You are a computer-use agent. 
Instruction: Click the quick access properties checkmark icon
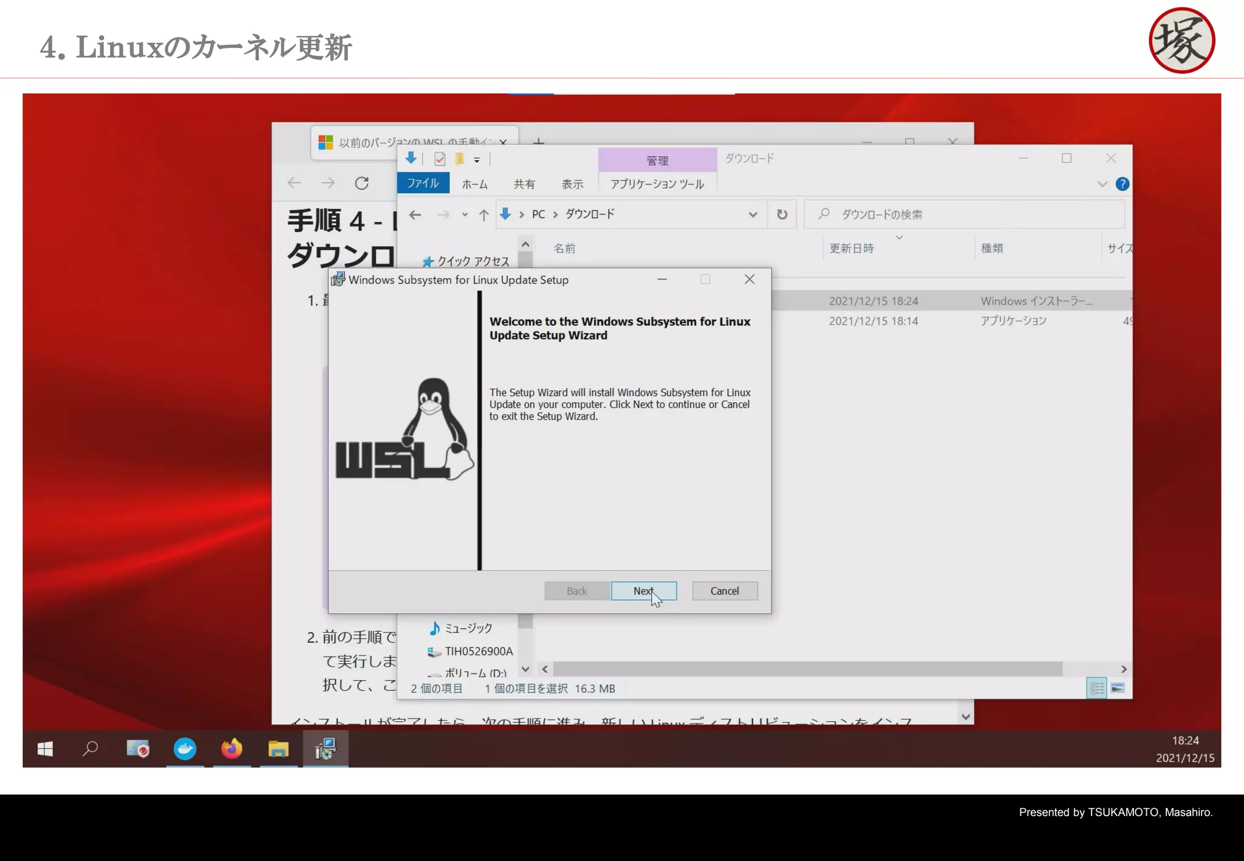440,159
